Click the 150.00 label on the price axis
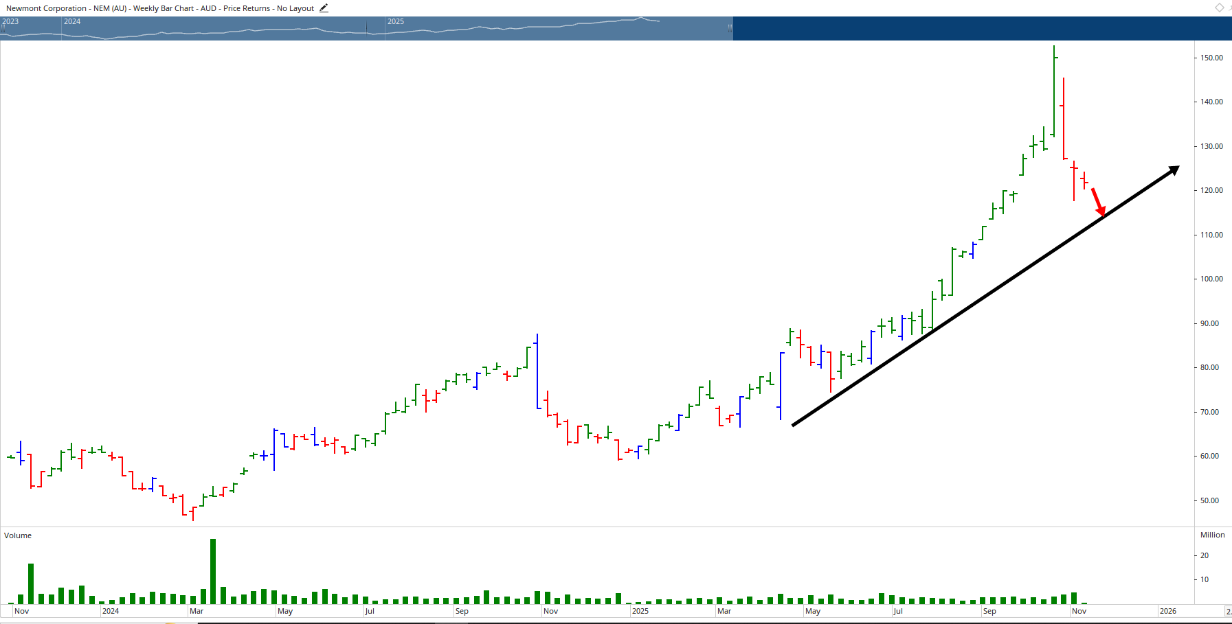This screenshot has width=1232, height=624. pos(1212,57)
